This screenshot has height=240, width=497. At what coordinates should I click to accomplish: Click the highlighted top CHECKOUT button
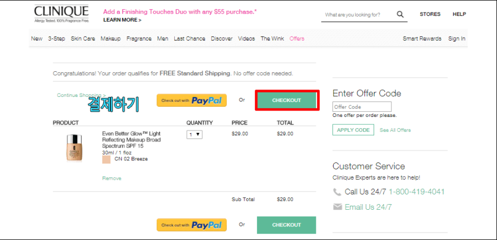coord(287,100)
